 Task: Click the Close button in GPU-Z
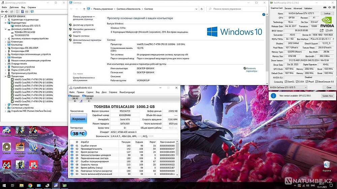pyautogui.click(x=329, y=87)
